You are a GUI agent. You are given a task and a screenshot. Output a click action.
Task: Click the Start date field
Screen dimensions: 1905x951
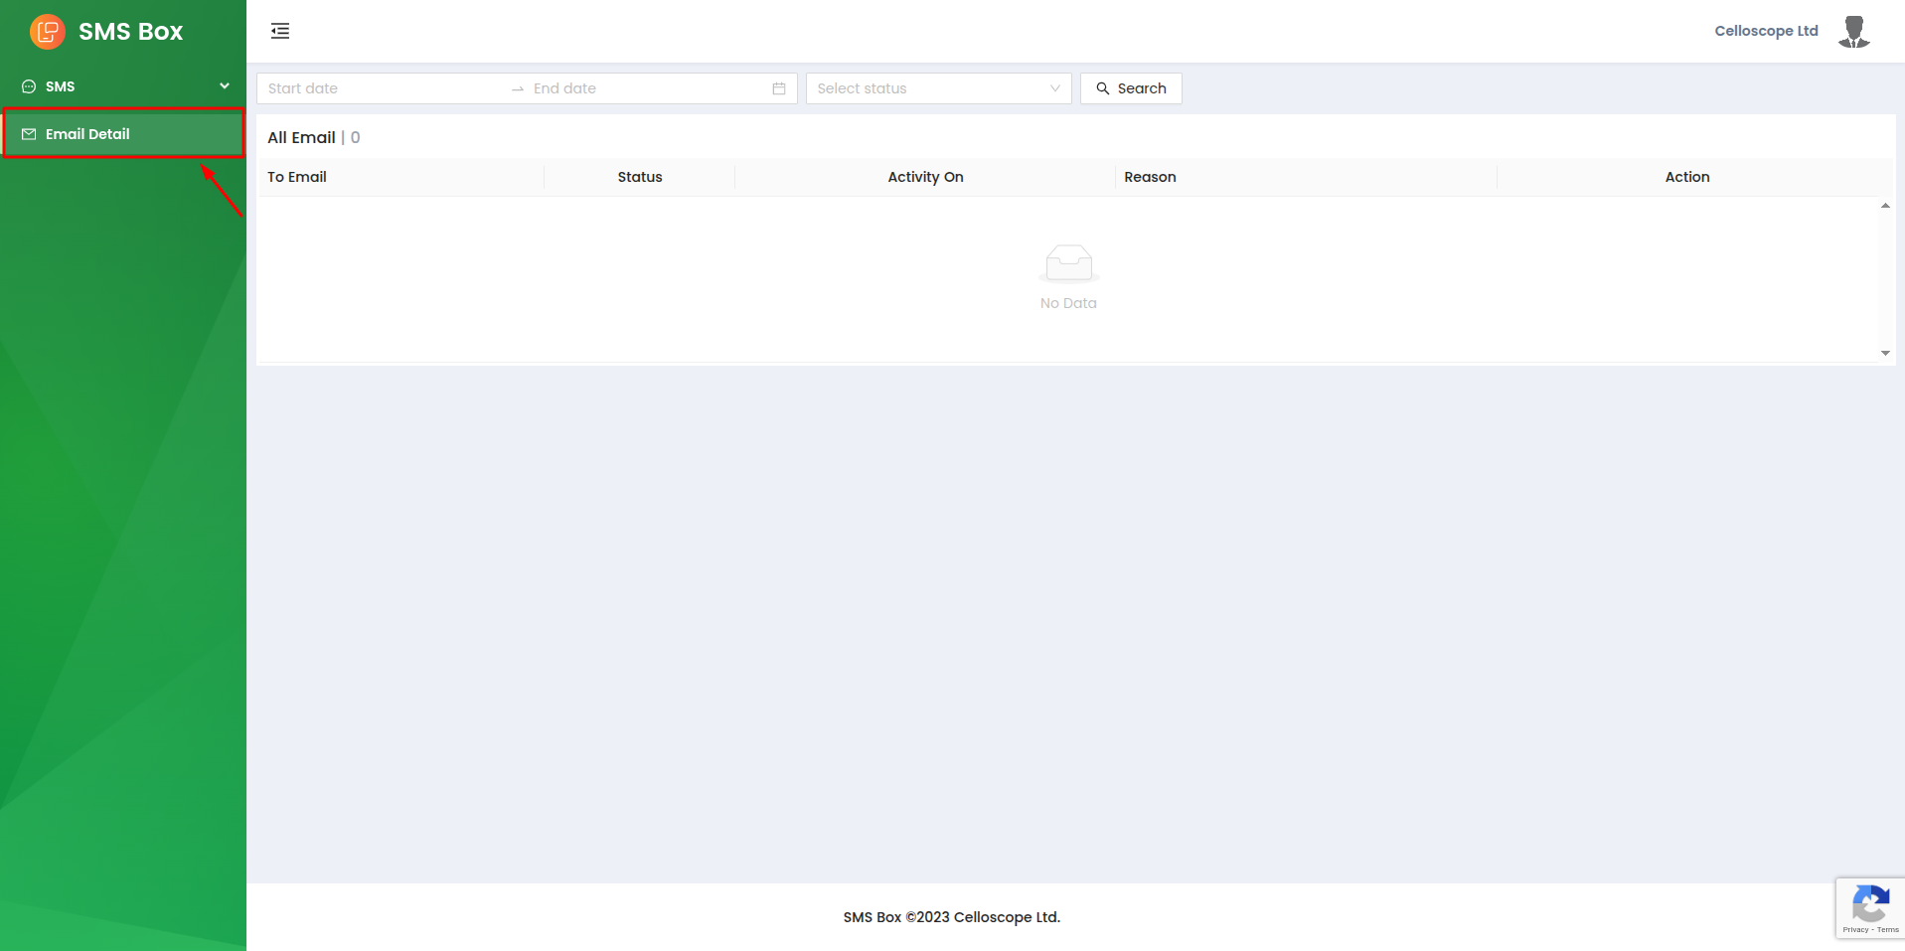pos(383,88)
